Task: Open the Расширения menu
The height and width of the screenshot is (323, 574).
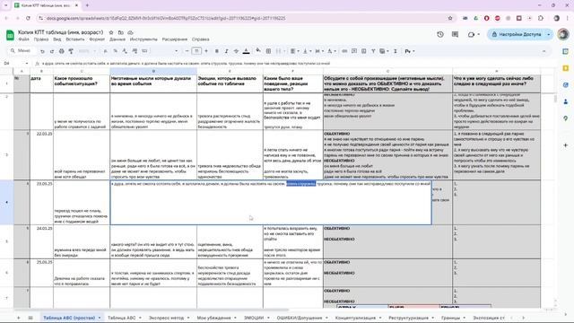Action: 175,39
